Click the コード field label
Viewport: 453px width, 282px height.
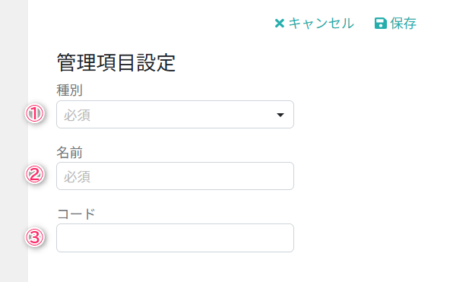(x=76, y=214)
